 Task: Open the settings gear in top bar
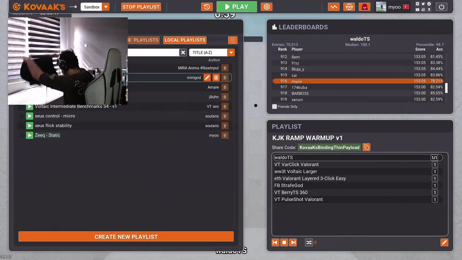(267, 7)
